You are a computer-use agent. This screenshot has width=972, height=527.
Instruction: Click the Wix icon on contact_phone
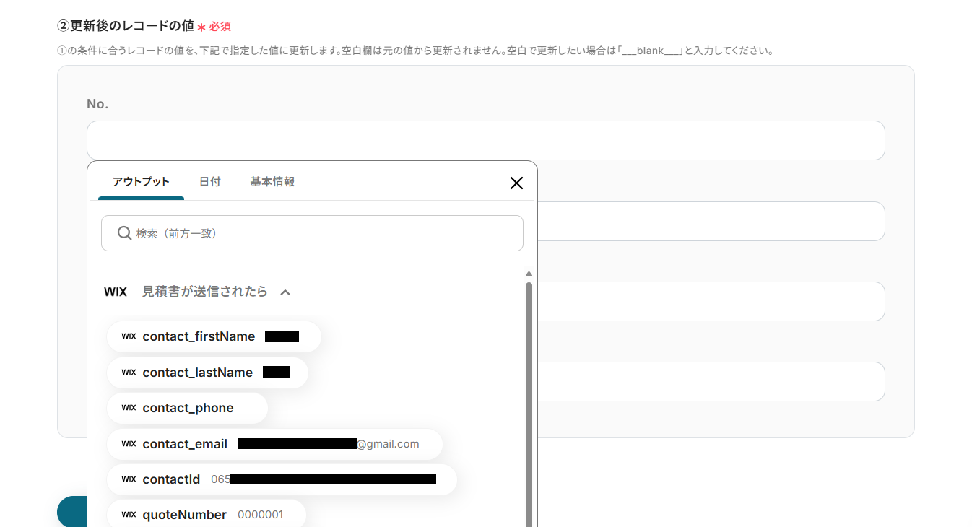(x=129, y=408)
